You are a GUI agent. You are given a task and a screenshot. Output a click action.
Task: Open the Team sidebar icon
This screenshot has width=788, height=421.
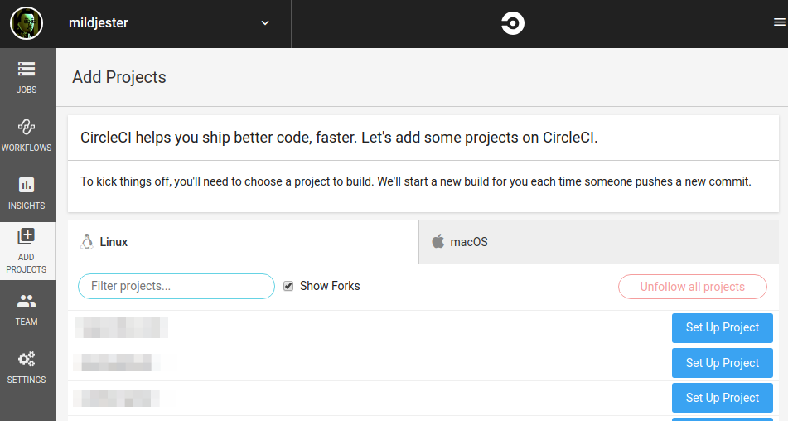[x=27, y=301]
